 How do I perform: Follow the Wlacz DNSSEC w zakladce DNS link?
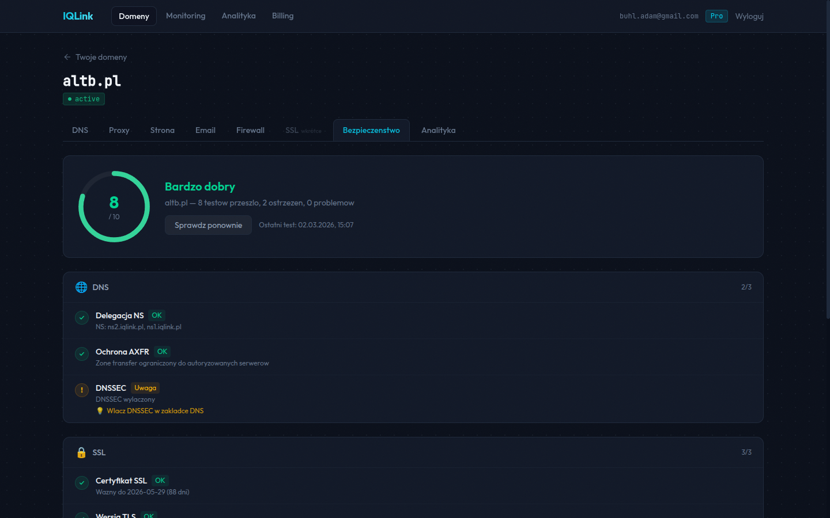tap(155, 411)
